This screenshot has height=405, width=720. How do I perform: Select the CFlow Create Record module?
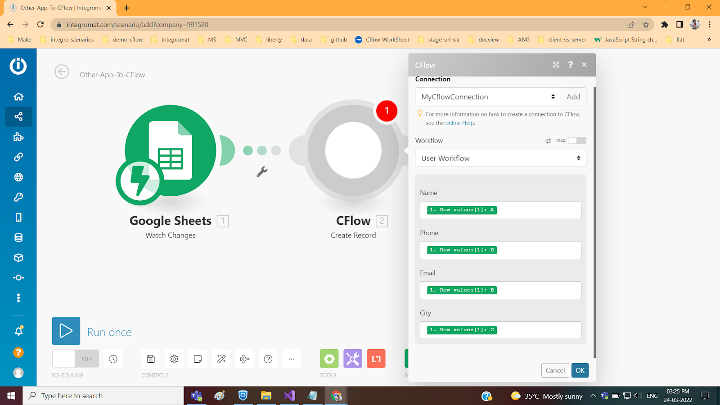pos(353,150)
